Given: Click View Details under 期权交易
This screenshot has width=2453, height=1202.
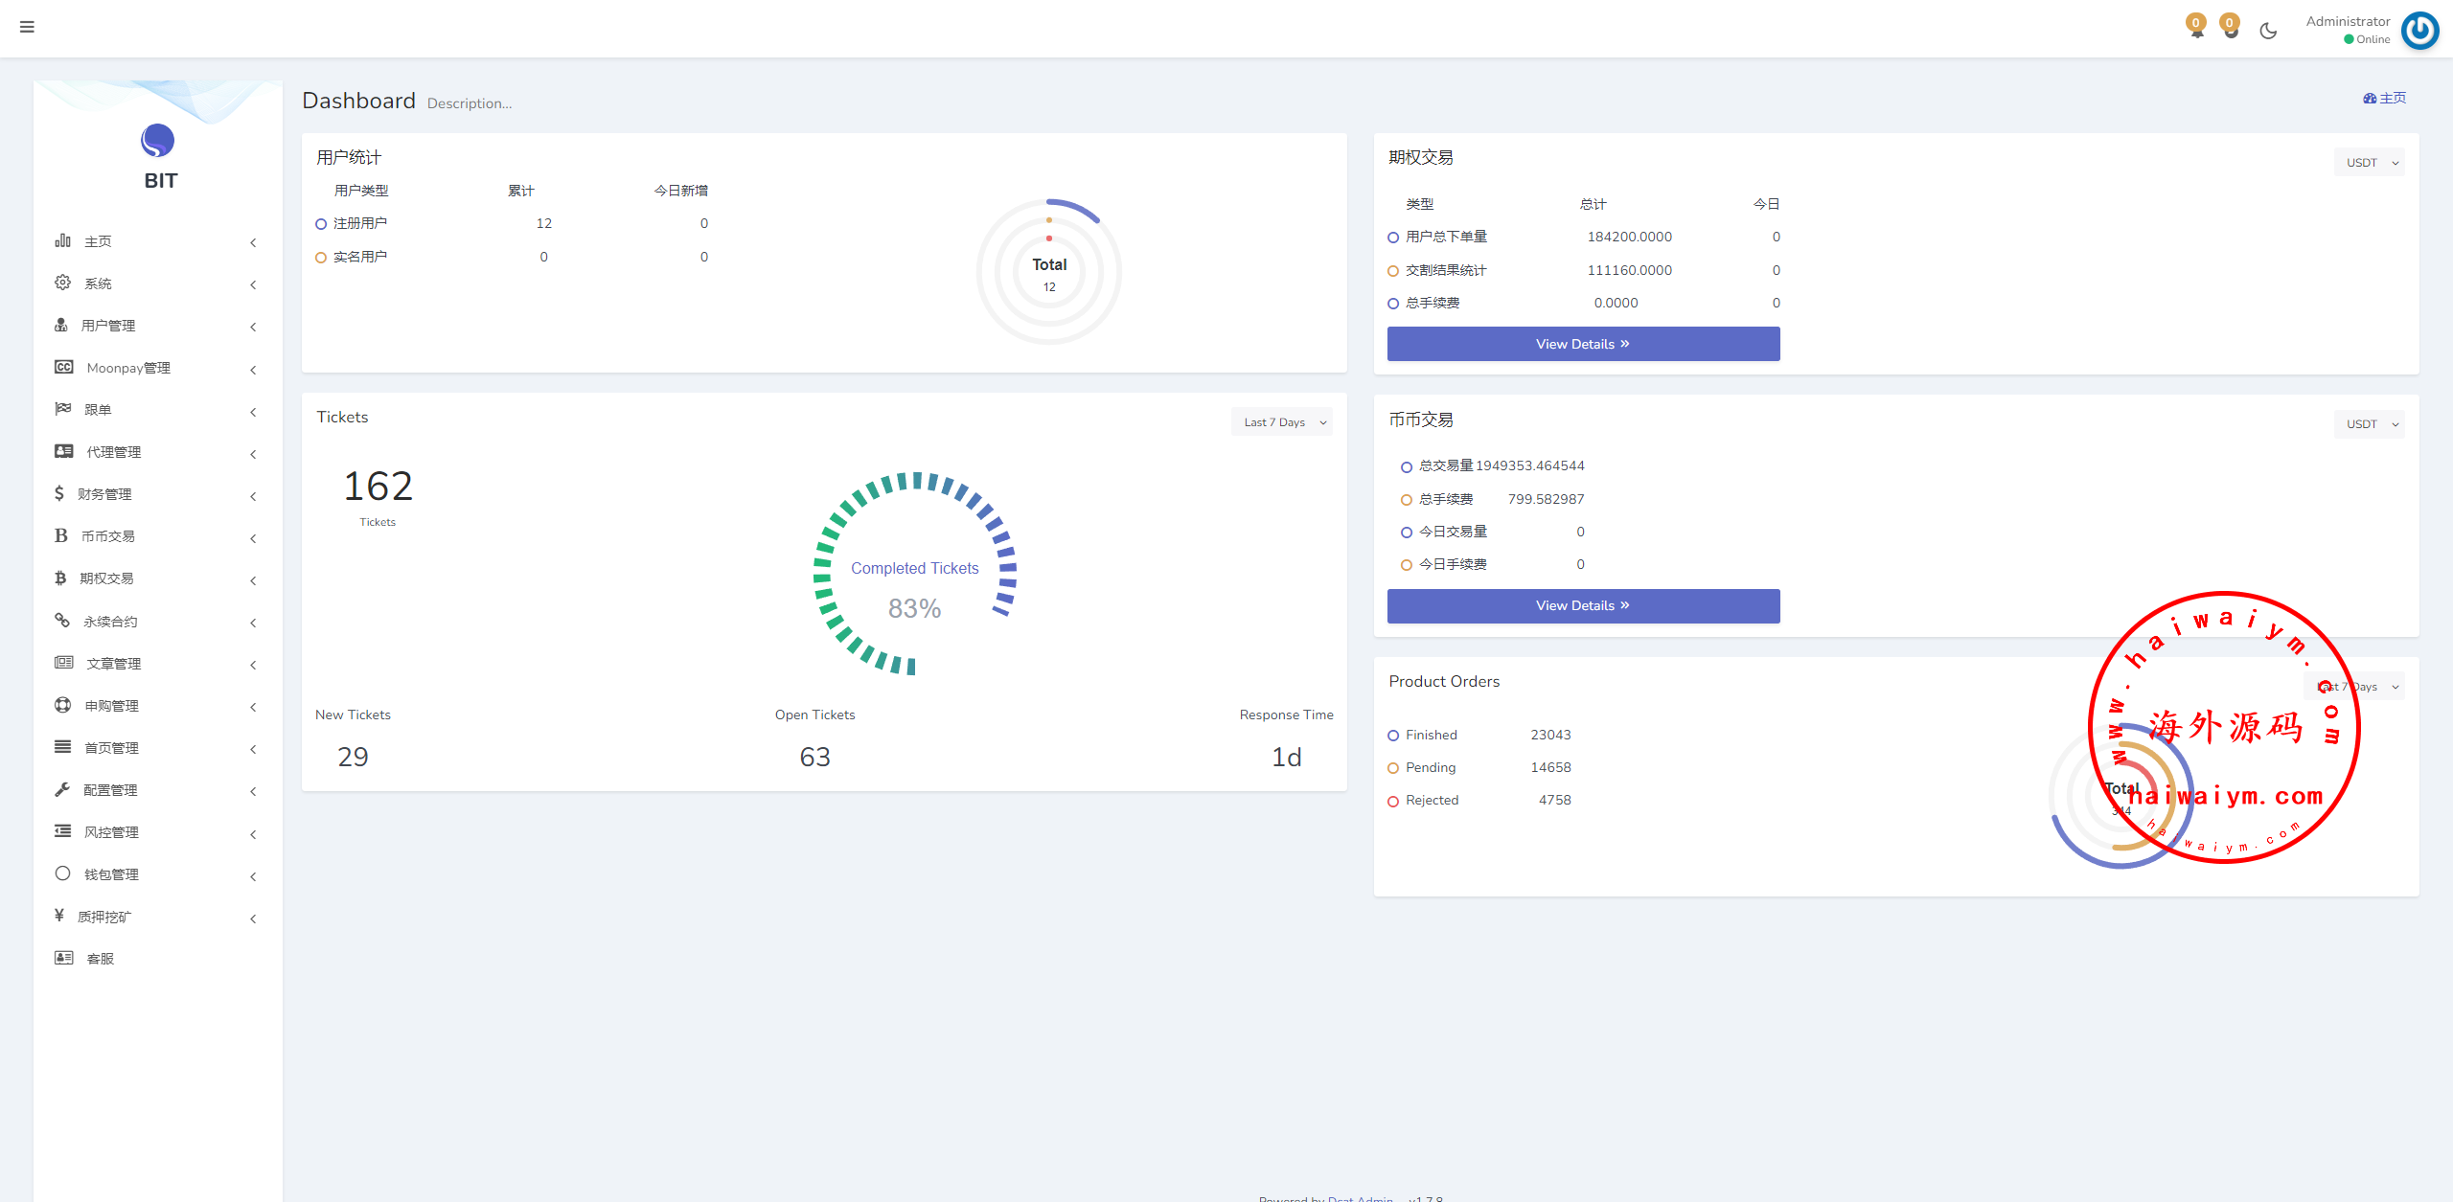Looking at the screenshot, I should point(1583,344).
